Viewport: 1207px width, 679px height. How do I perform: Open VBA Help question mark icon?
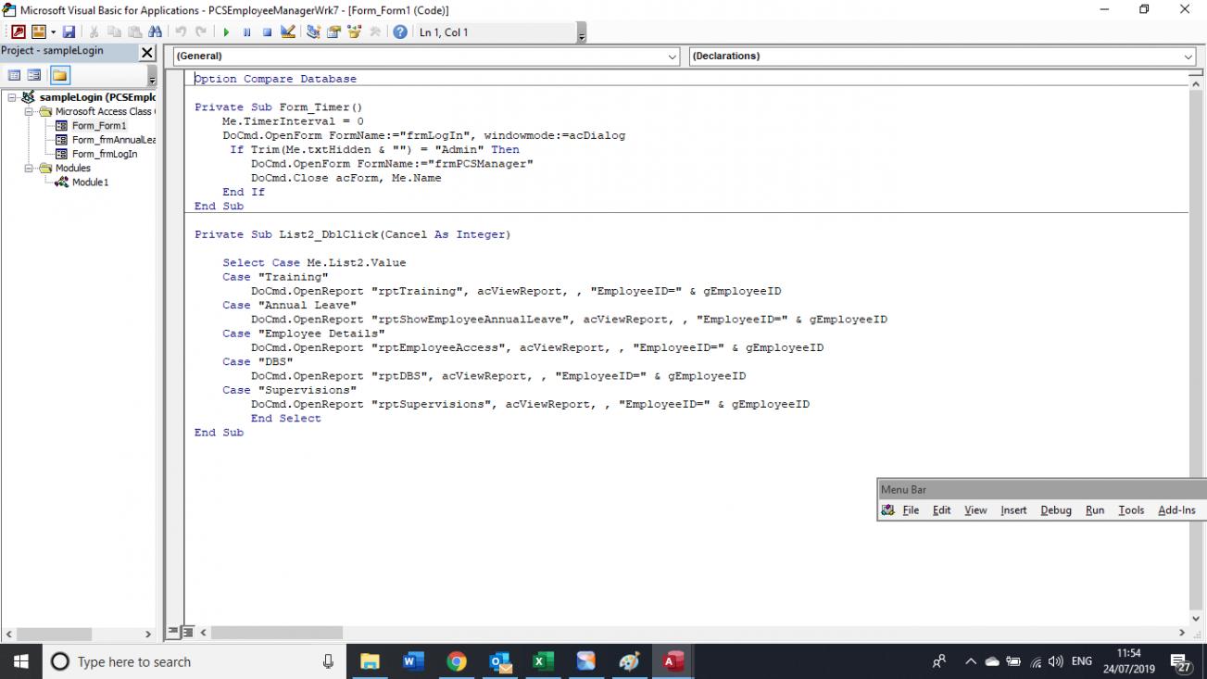coord(400,31)
